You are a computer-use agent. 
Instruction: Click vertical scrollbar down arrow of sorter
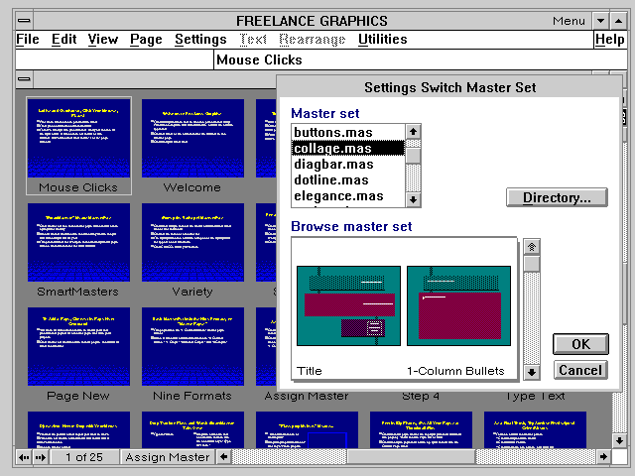click(619, 440)
